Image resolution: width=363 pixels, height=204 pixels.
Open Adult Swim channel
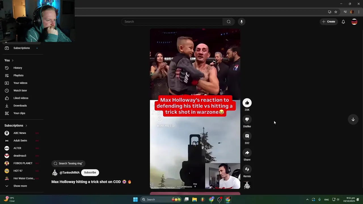point(22,141)
